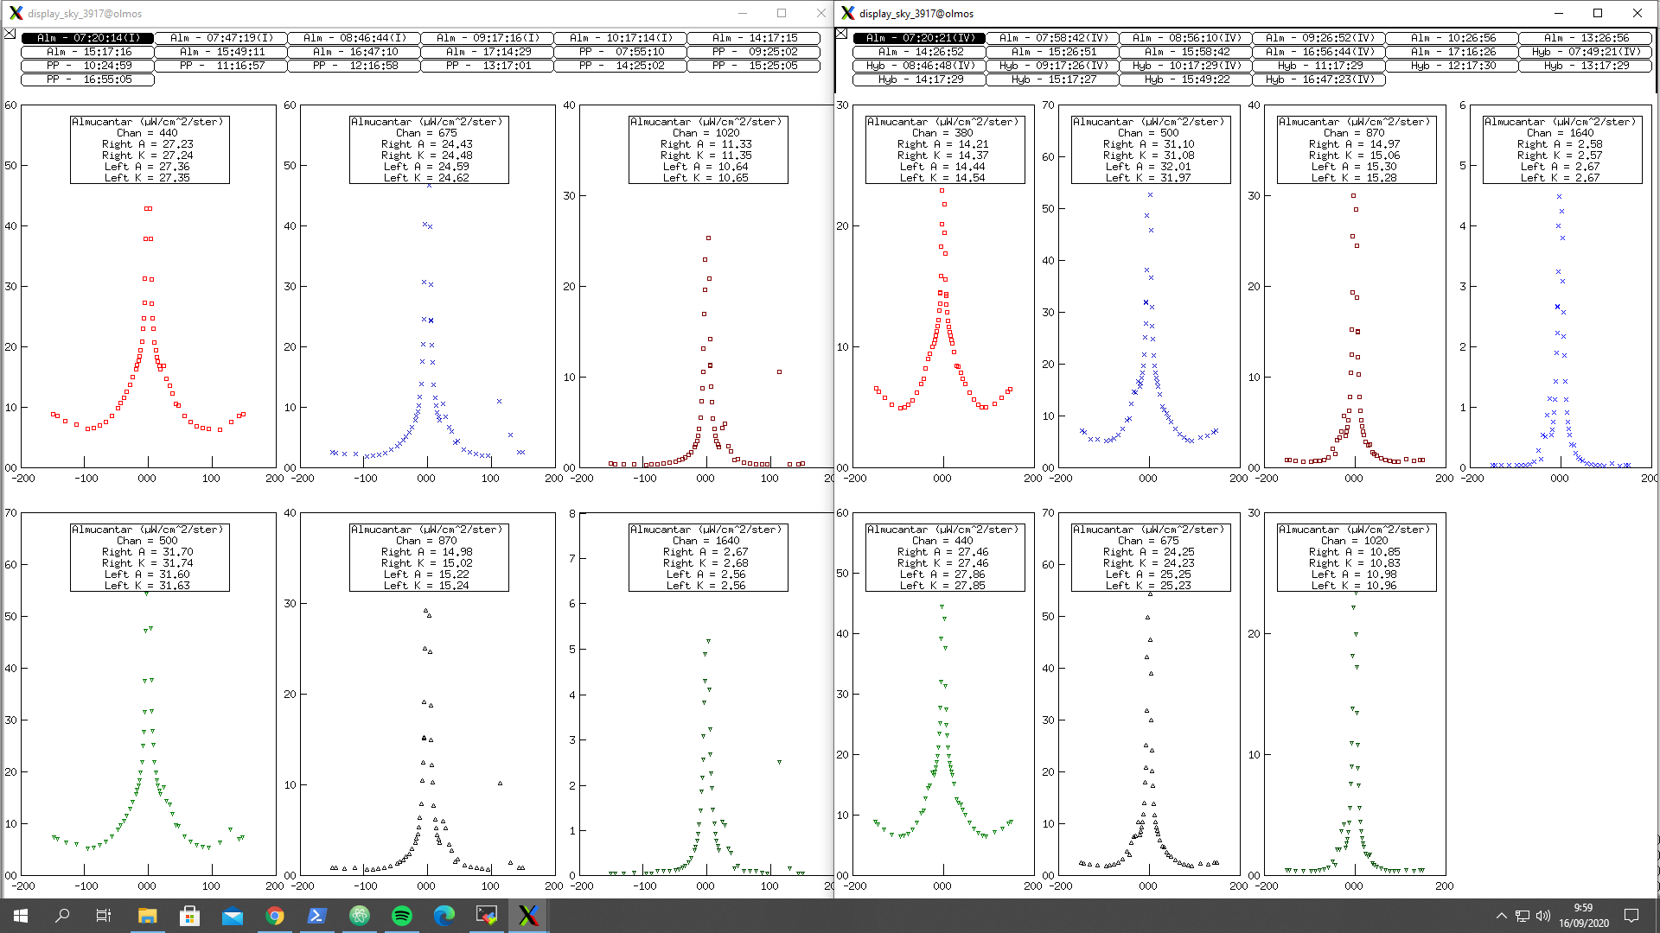Click the Mail app taskbar icon
1660x933 pixels.
click(233, 916)
